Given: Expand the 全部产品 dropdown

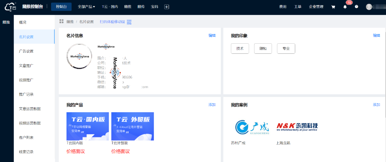Looking at the screenshot, I should point(86,7).
